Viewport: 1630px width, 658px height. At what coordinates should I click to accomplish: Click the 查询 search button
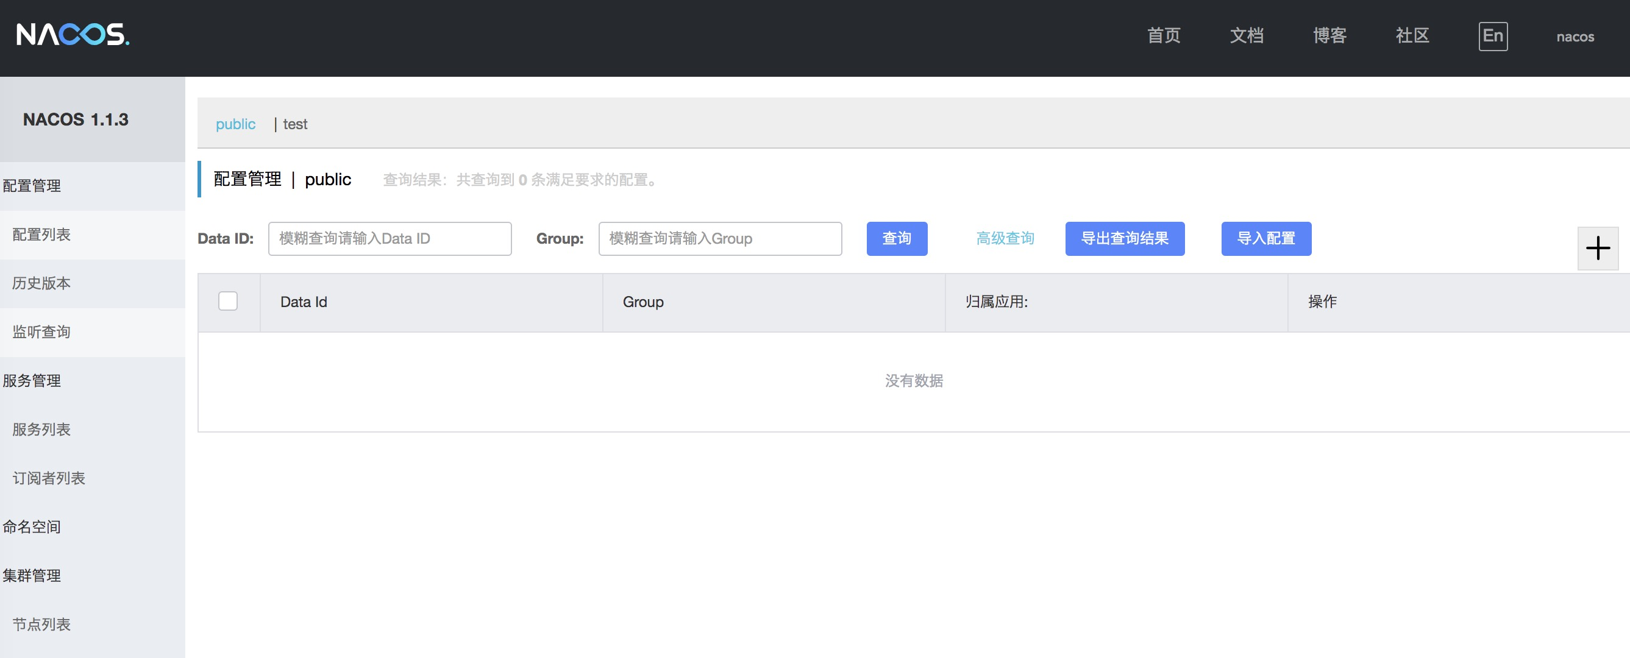(x=896, y=239)
